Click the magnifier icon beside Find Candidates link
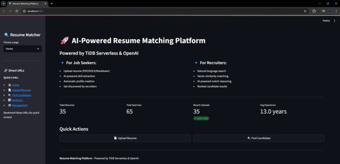Screen dimensions: 340x164 pyautogui.click(x=10, y=95)
